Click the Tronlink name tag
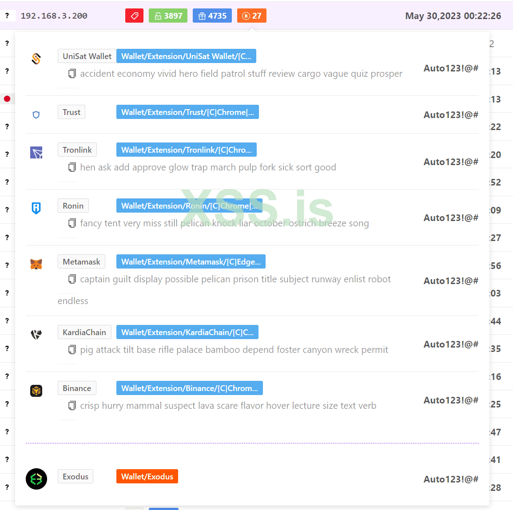The height and width of the screenshot is (510, 513). pos(77,150)
